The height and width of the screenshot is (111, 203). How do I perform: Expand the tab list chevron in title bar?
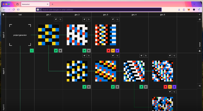click(x=194, y=4)
